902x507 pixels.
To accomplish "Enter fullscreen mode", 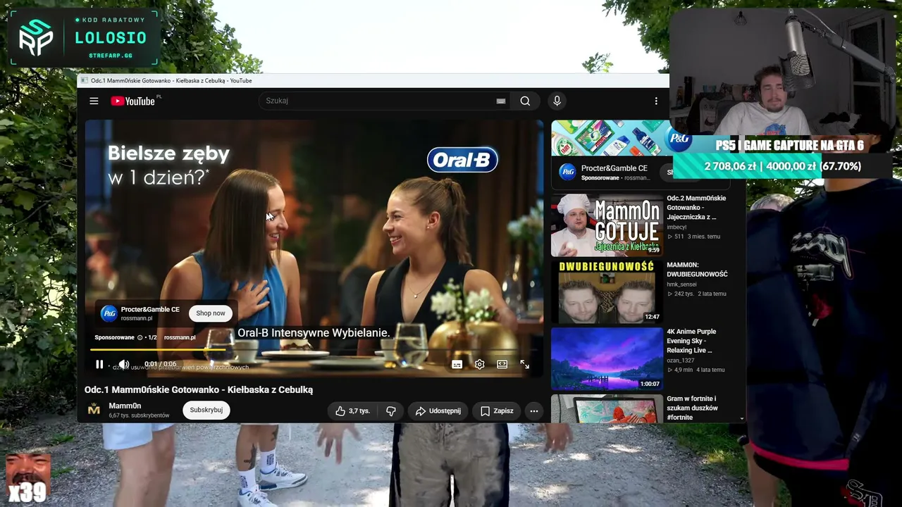I will tap(524, 364).
